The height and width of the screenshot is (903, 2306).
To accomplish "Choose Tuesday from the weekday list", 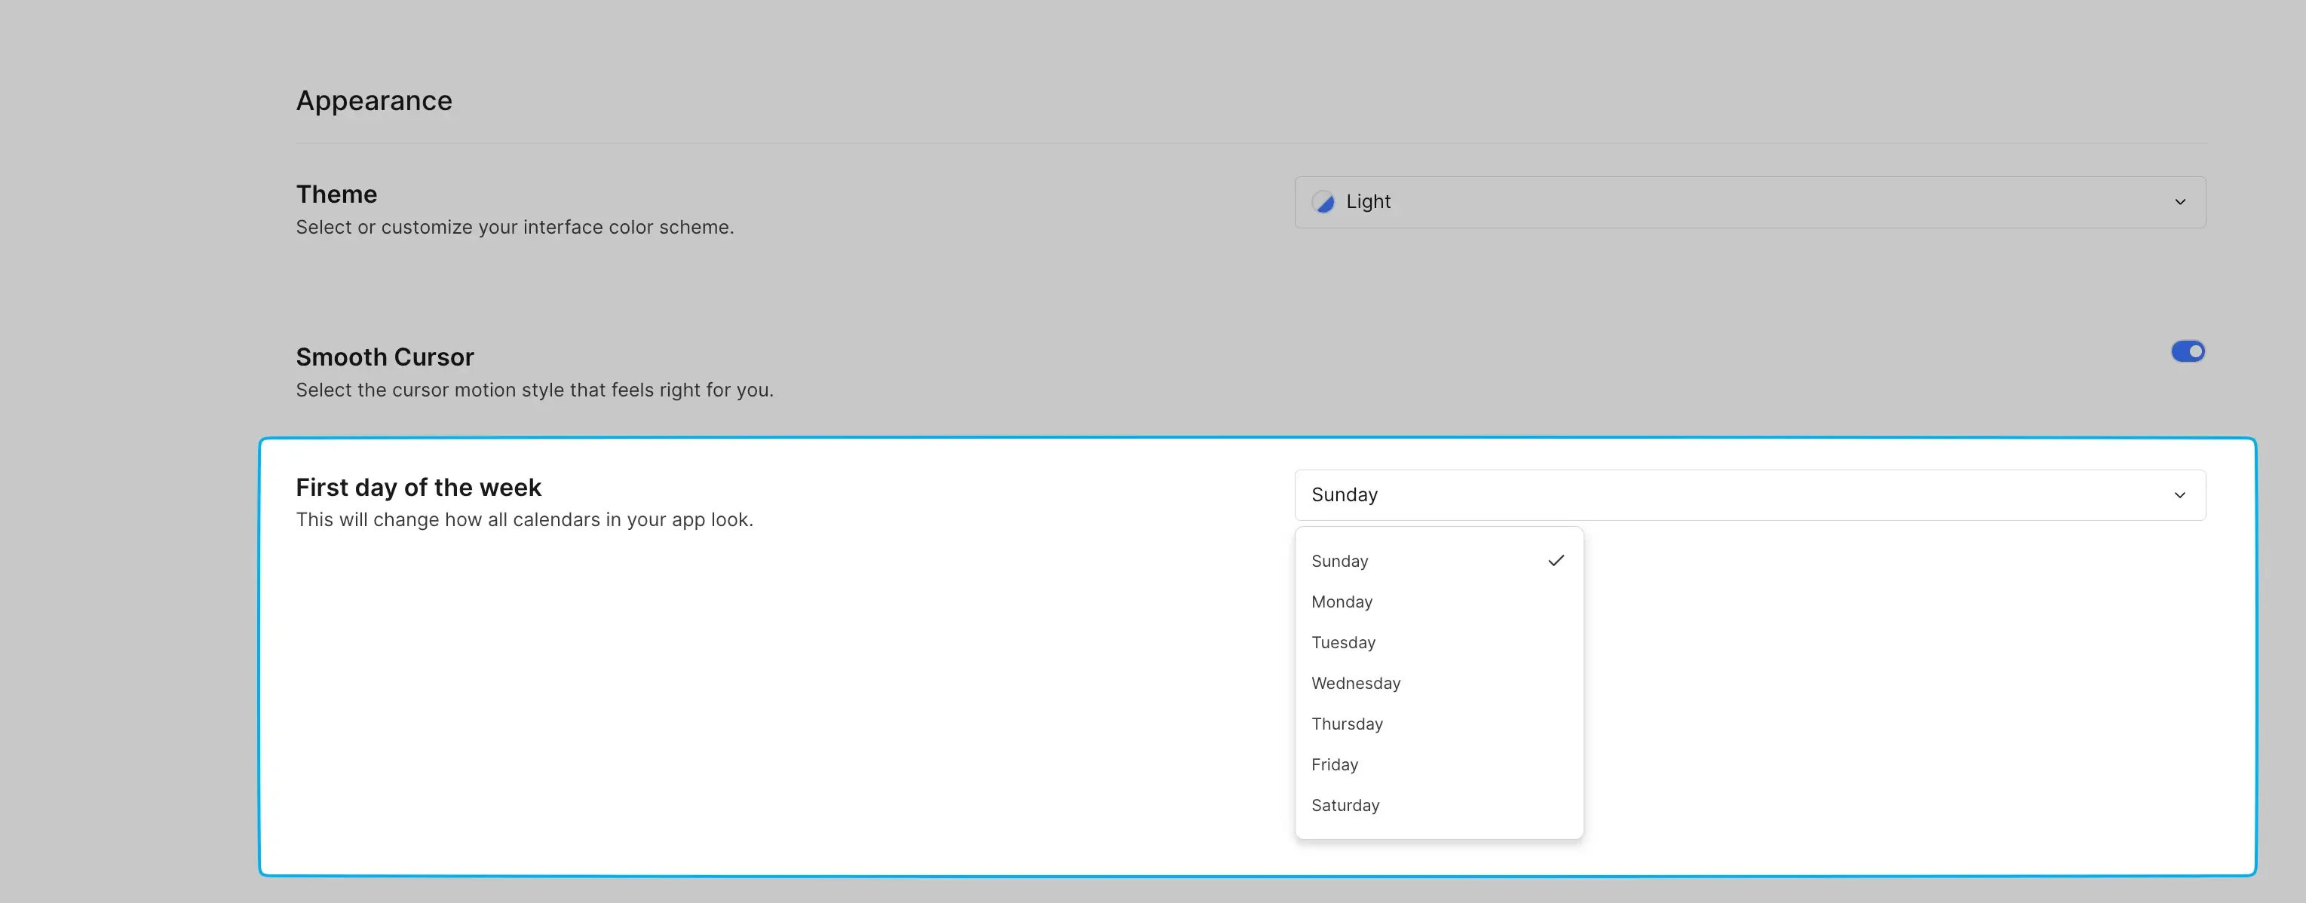I will [x=1343, y=642].
